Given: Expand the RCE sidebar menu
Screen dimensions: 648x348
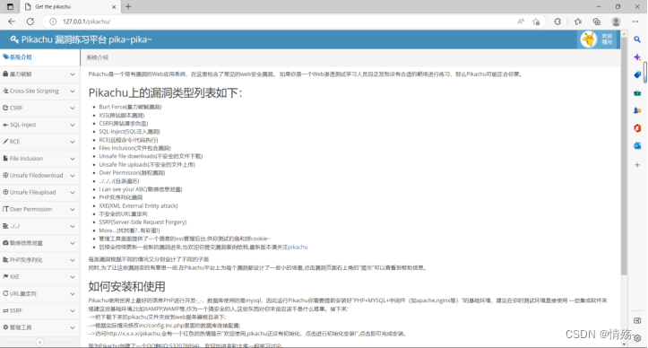Looking at the screenshot, I should pos(39,142).
